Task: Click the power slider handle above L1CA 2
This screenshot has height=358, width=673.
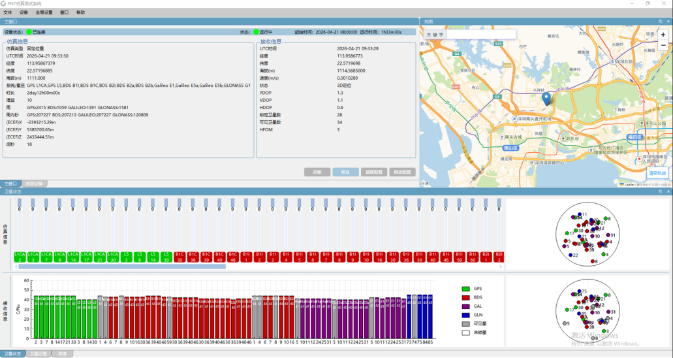Action: point(20,203)
